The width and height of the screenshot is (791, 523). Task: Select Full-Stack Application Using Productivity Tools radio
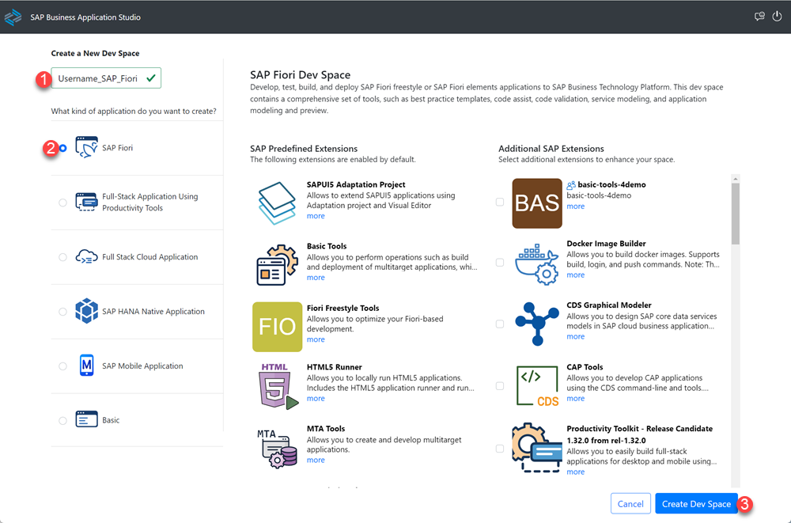click(62, 203)
